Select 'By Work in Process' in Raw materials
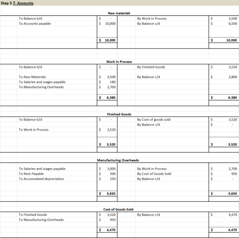Screen dimensions: 239x238 point(152,18)
